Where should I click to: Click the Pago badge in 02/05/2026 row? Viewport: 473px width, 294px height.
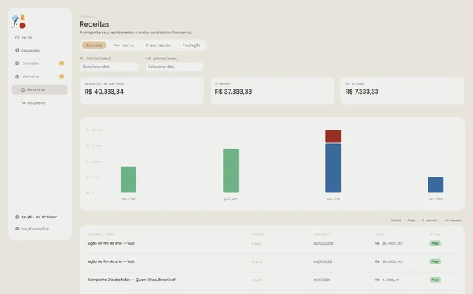point(435,243)
